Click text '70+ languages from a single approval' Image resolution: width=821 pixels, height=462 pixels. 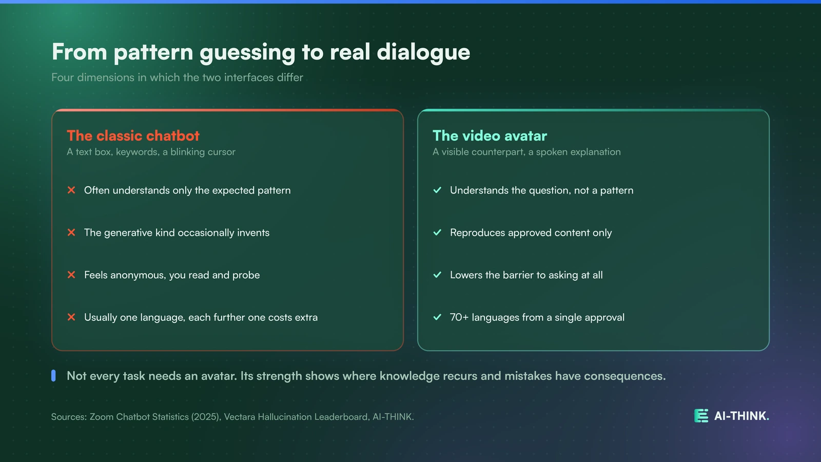(537, 317)
